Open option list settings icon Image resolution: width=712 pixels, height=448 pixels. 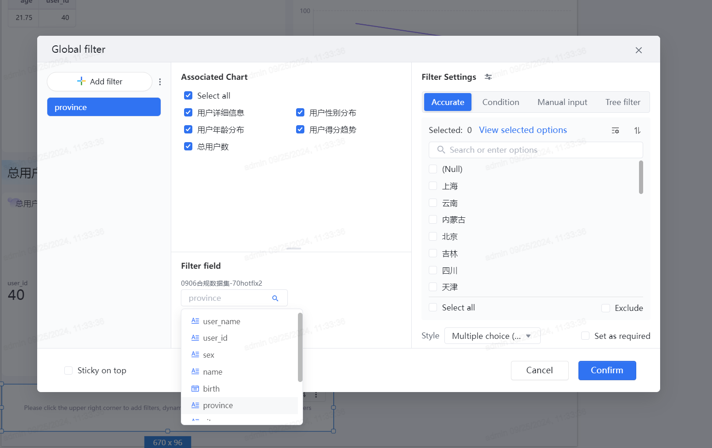615,131
